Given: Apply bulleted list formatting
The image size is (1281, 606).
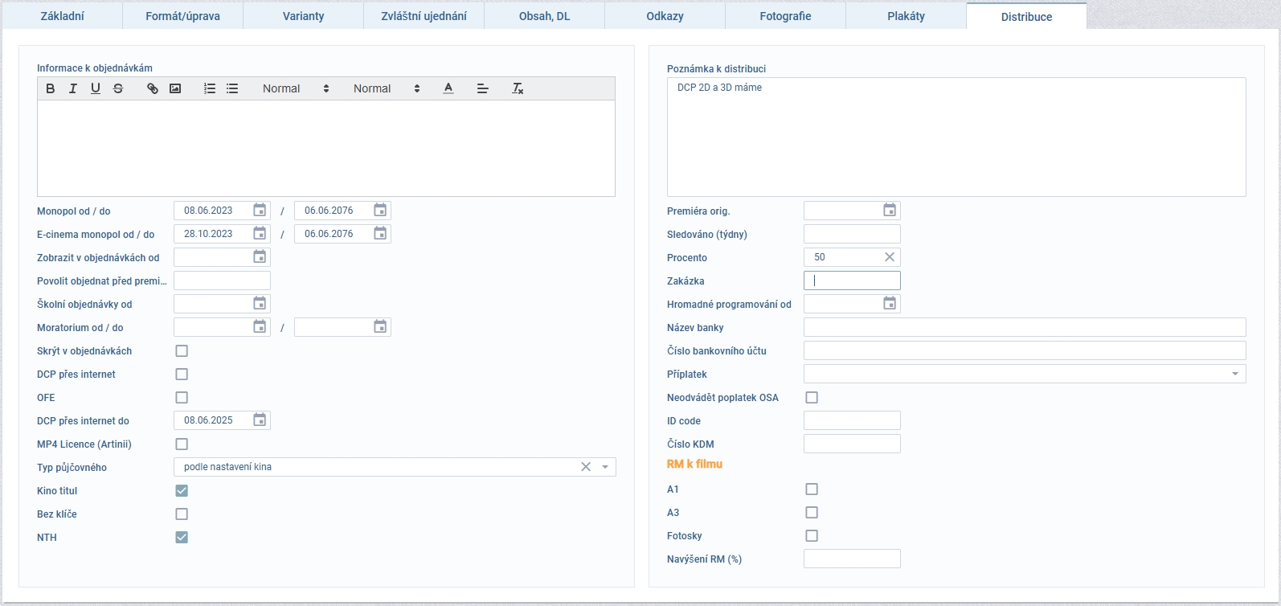Looking at the screenshot, I should pyautogui.click(x=232, y=88).
